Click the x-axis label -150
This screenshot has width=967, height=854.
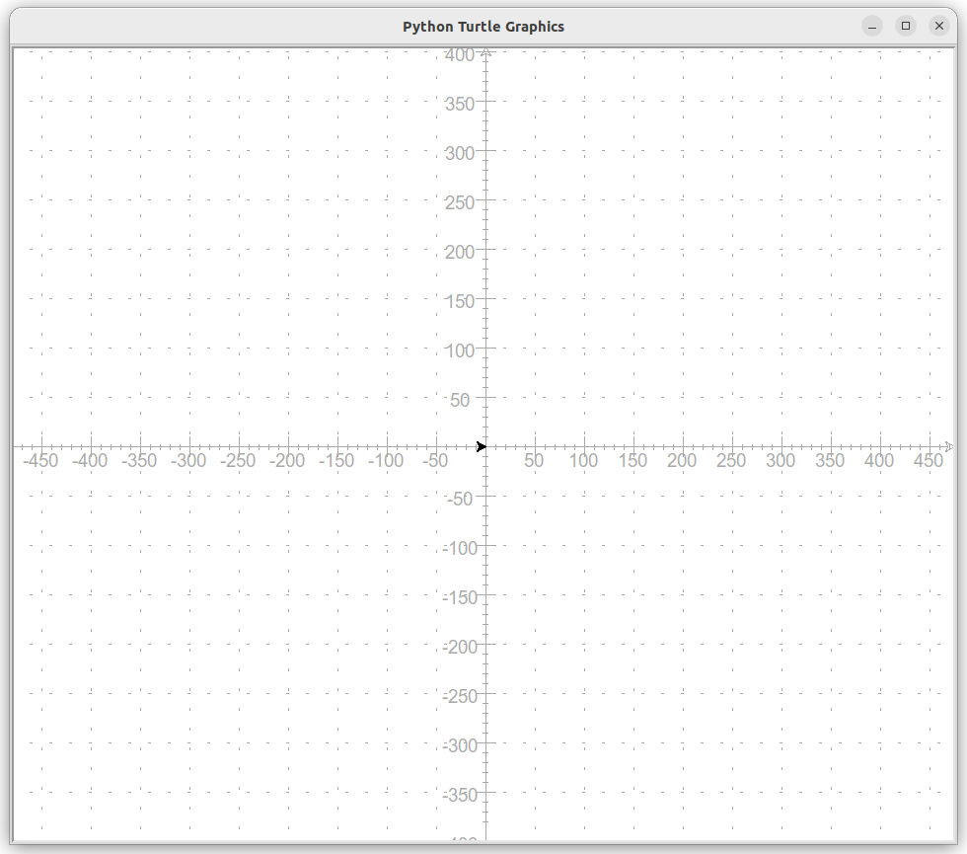click(336, 460)
